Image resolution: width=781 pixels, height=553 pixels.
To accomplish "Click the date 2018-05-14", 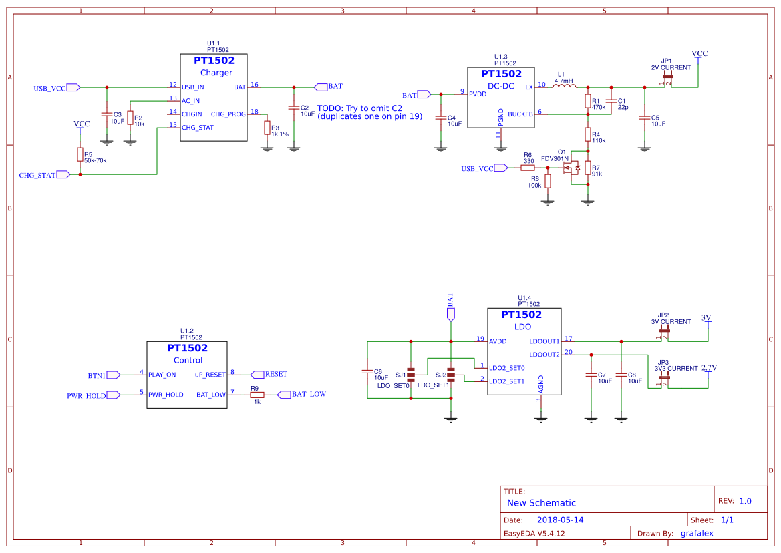I will [560, 520].
